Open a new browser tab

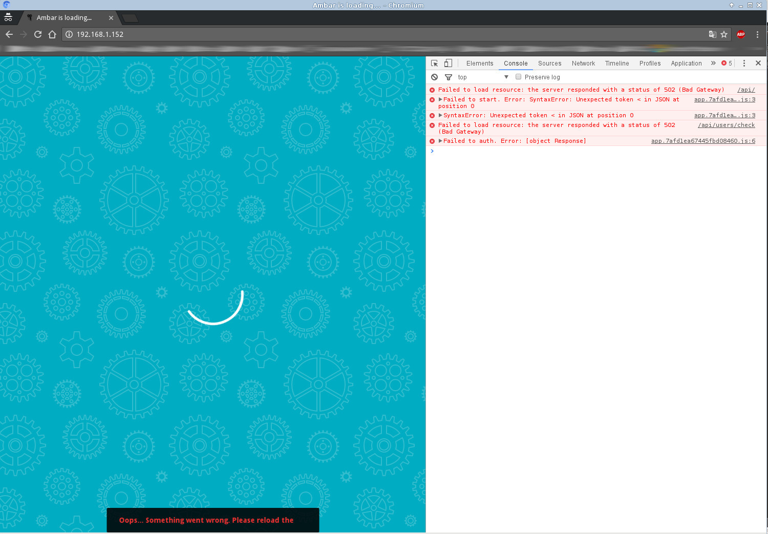(x=130, y=18)
